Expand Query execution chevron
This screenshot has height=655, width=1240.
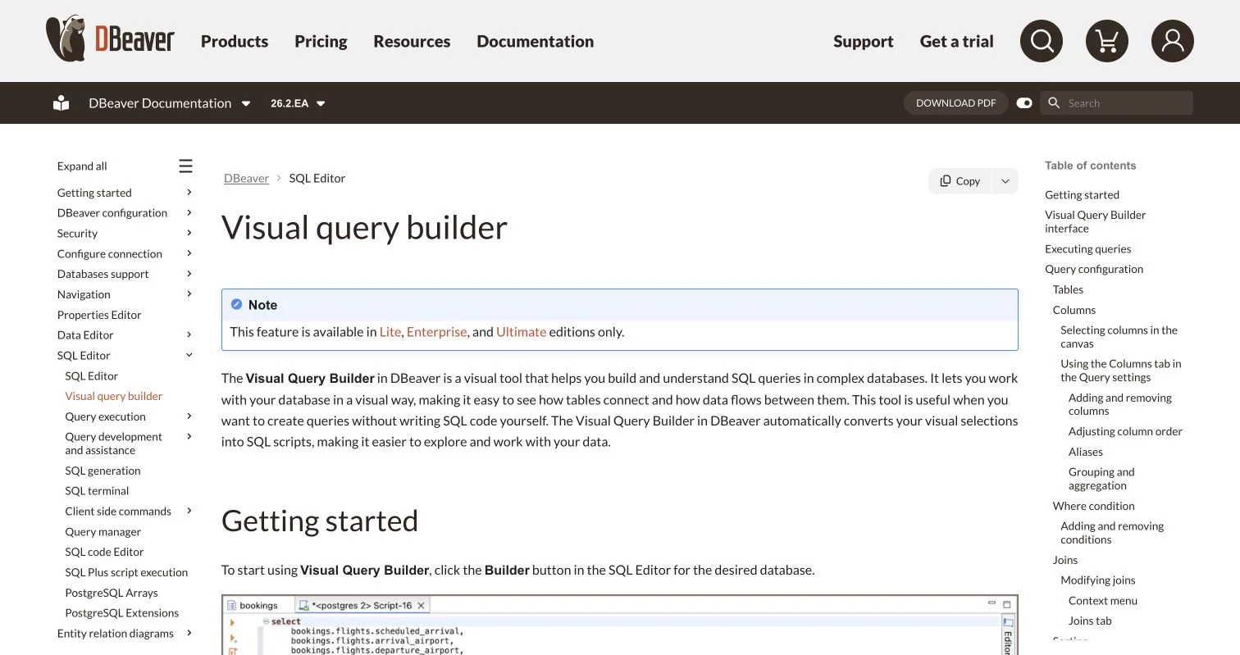189,416
